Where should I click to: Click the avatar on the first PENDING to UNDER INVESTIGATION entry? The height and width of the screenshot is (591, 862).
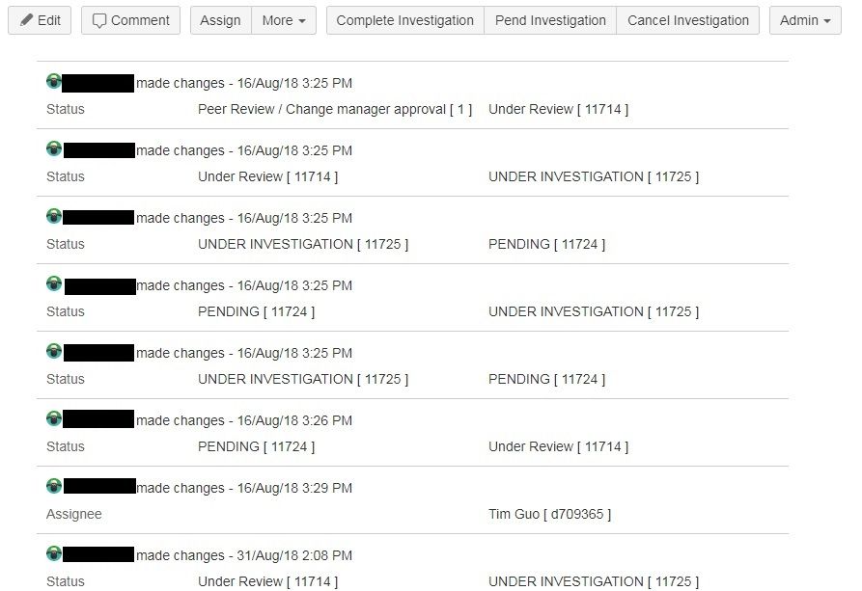pyautogui.click(x=54, y=283)
